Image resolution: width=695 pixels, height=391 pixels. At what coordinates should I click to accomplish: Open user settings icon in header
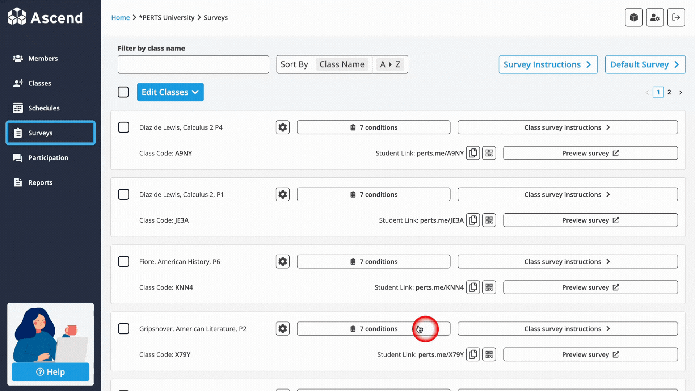pos(654,17)
